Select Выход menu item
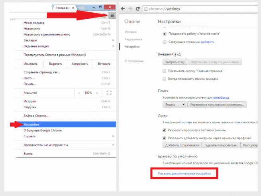 coord(65,154)
